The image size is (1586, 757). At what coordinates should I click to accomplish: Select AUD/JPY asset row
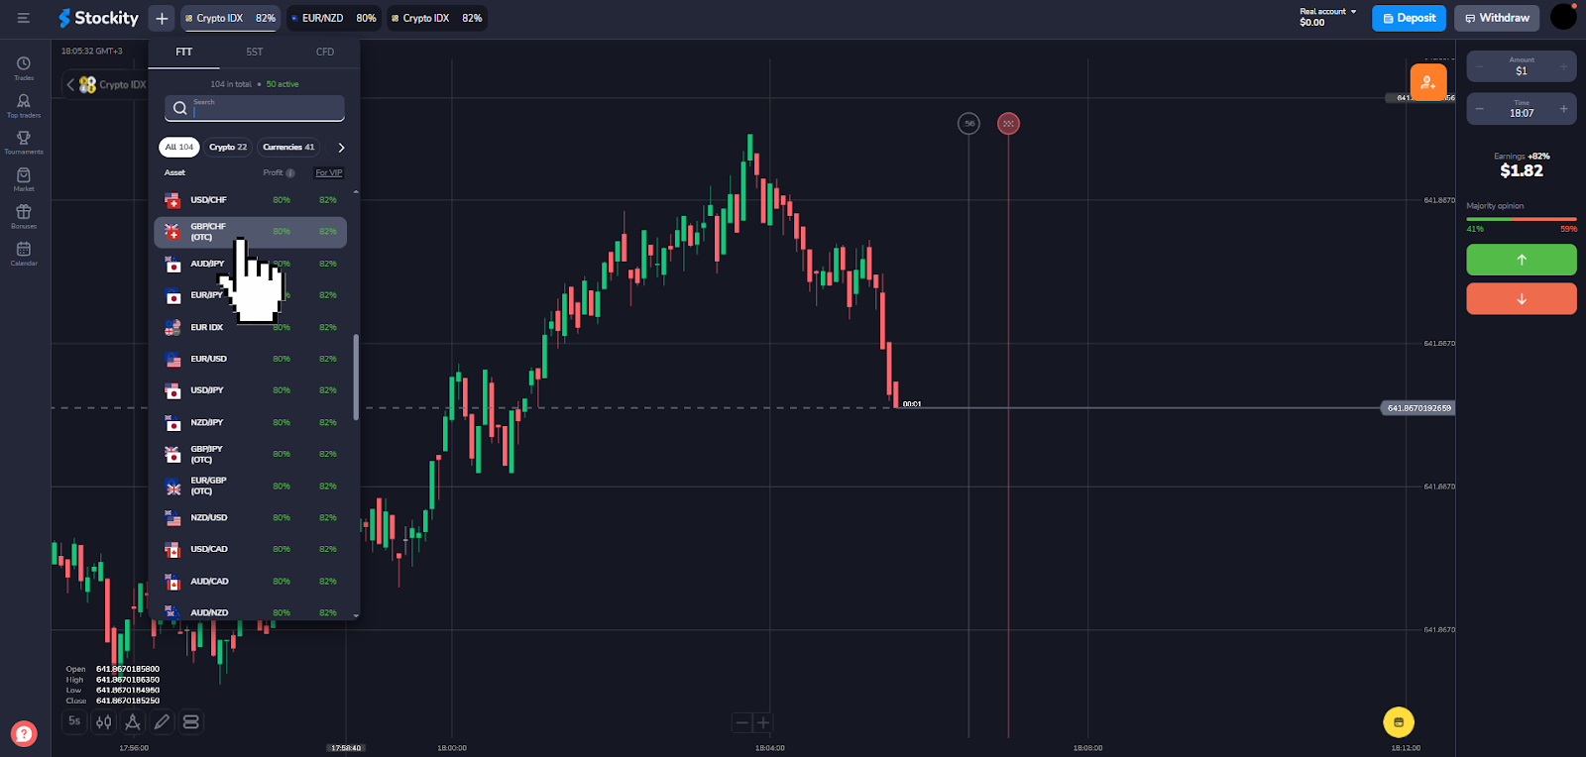pyautogui.click(x=251, y=264)
